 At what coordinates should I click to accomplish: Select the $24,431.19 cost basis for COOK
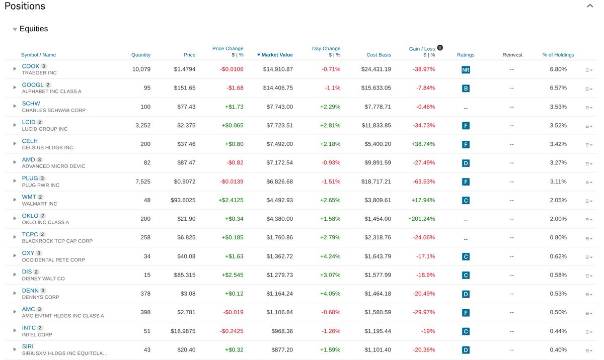click(x=376, y=69)
